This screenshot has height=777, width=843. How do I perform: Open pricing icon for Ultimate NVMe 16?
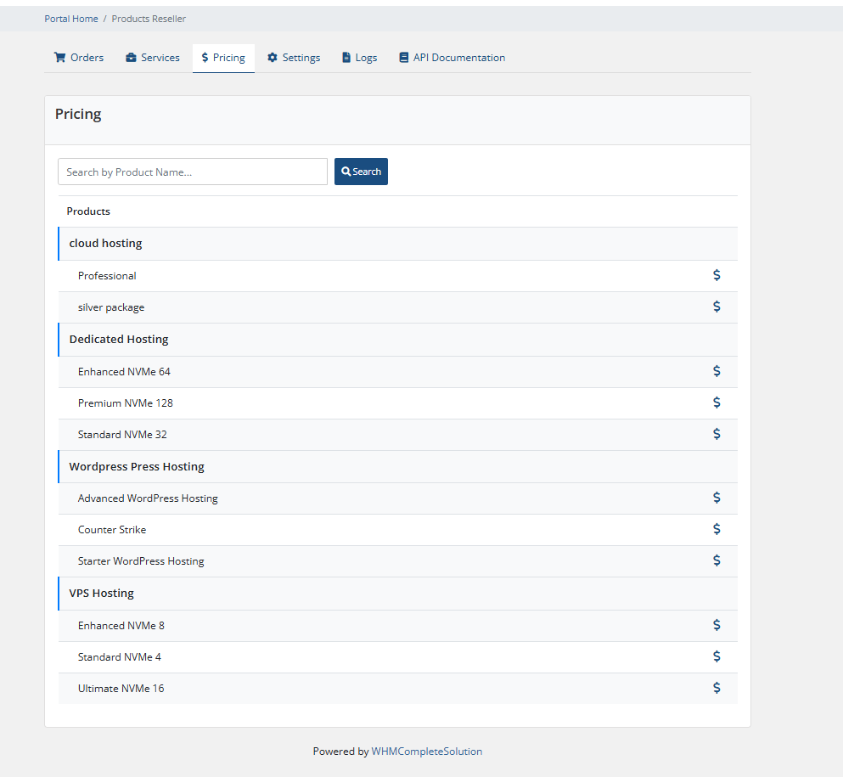click(717, 688)
